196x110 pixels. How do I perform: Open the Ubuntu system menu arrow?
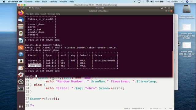click(x=172, y=8)
